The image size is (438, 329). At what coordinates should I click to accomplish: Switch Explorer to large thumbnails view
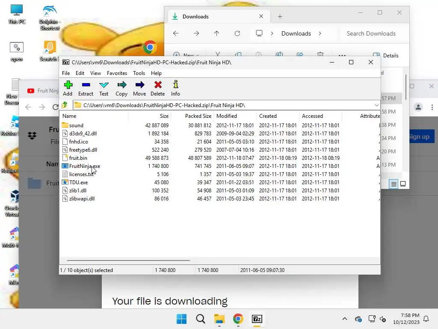[403, 184]
